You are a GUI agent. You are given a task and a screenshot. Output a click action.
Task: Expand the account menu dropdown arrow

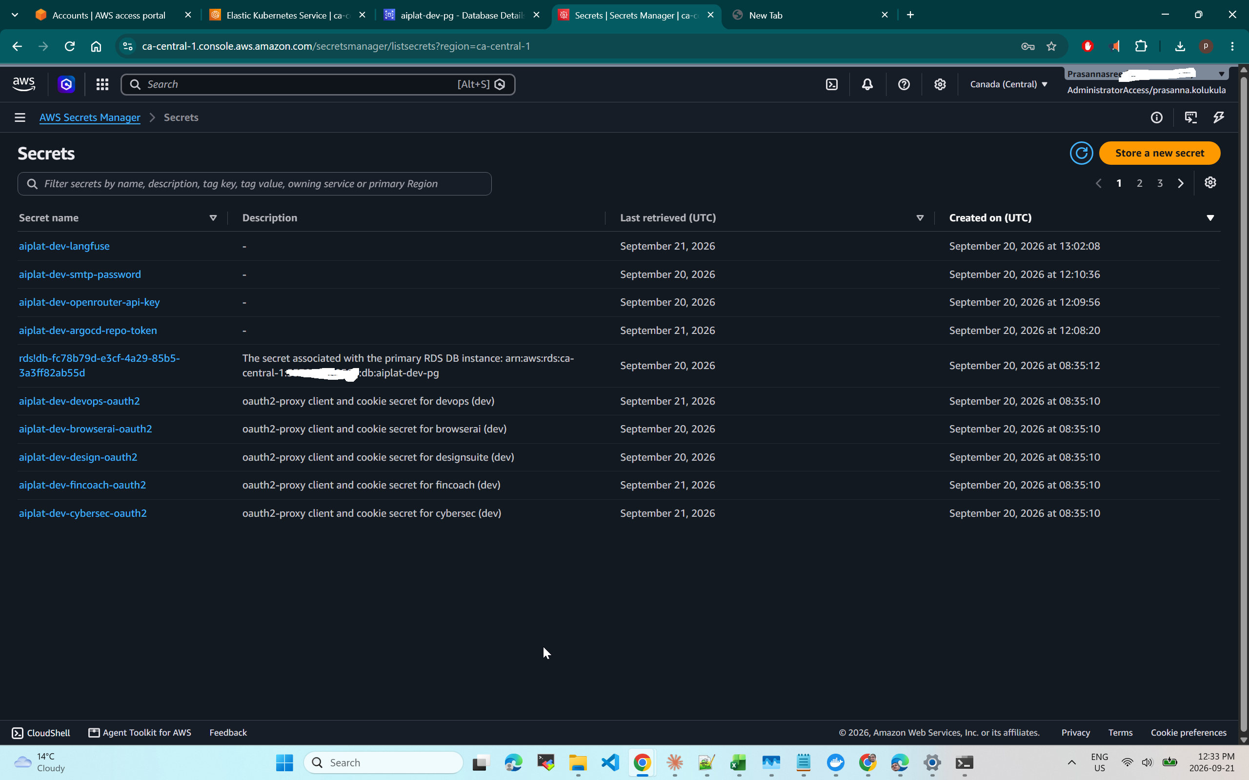1221,74
